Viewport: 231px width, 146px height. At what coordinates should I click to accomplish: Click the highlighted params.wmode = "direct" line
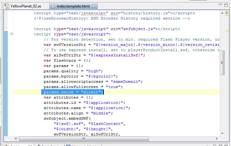click(73, 92)
